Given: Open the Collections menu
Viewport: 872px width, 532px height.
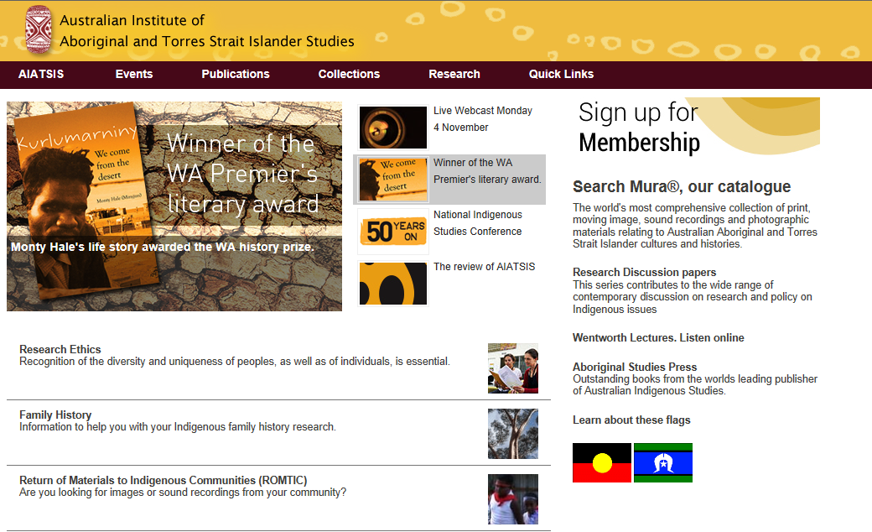Looking at the screenshot, I should [349, 74].
